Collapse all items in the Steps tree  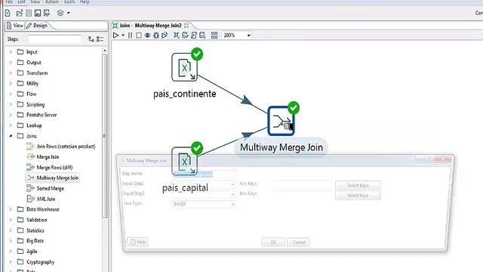(100, 39)
